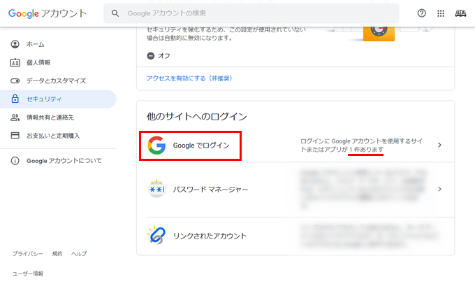Click アクセスを有効にする（非推奨） link
This screenshot has width=475, height=284.
(x=189, y=78)
